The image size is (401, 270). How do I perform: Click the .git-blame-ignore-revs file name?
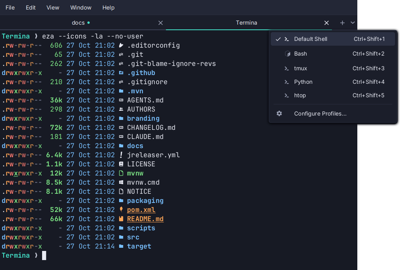pos(172,64)
